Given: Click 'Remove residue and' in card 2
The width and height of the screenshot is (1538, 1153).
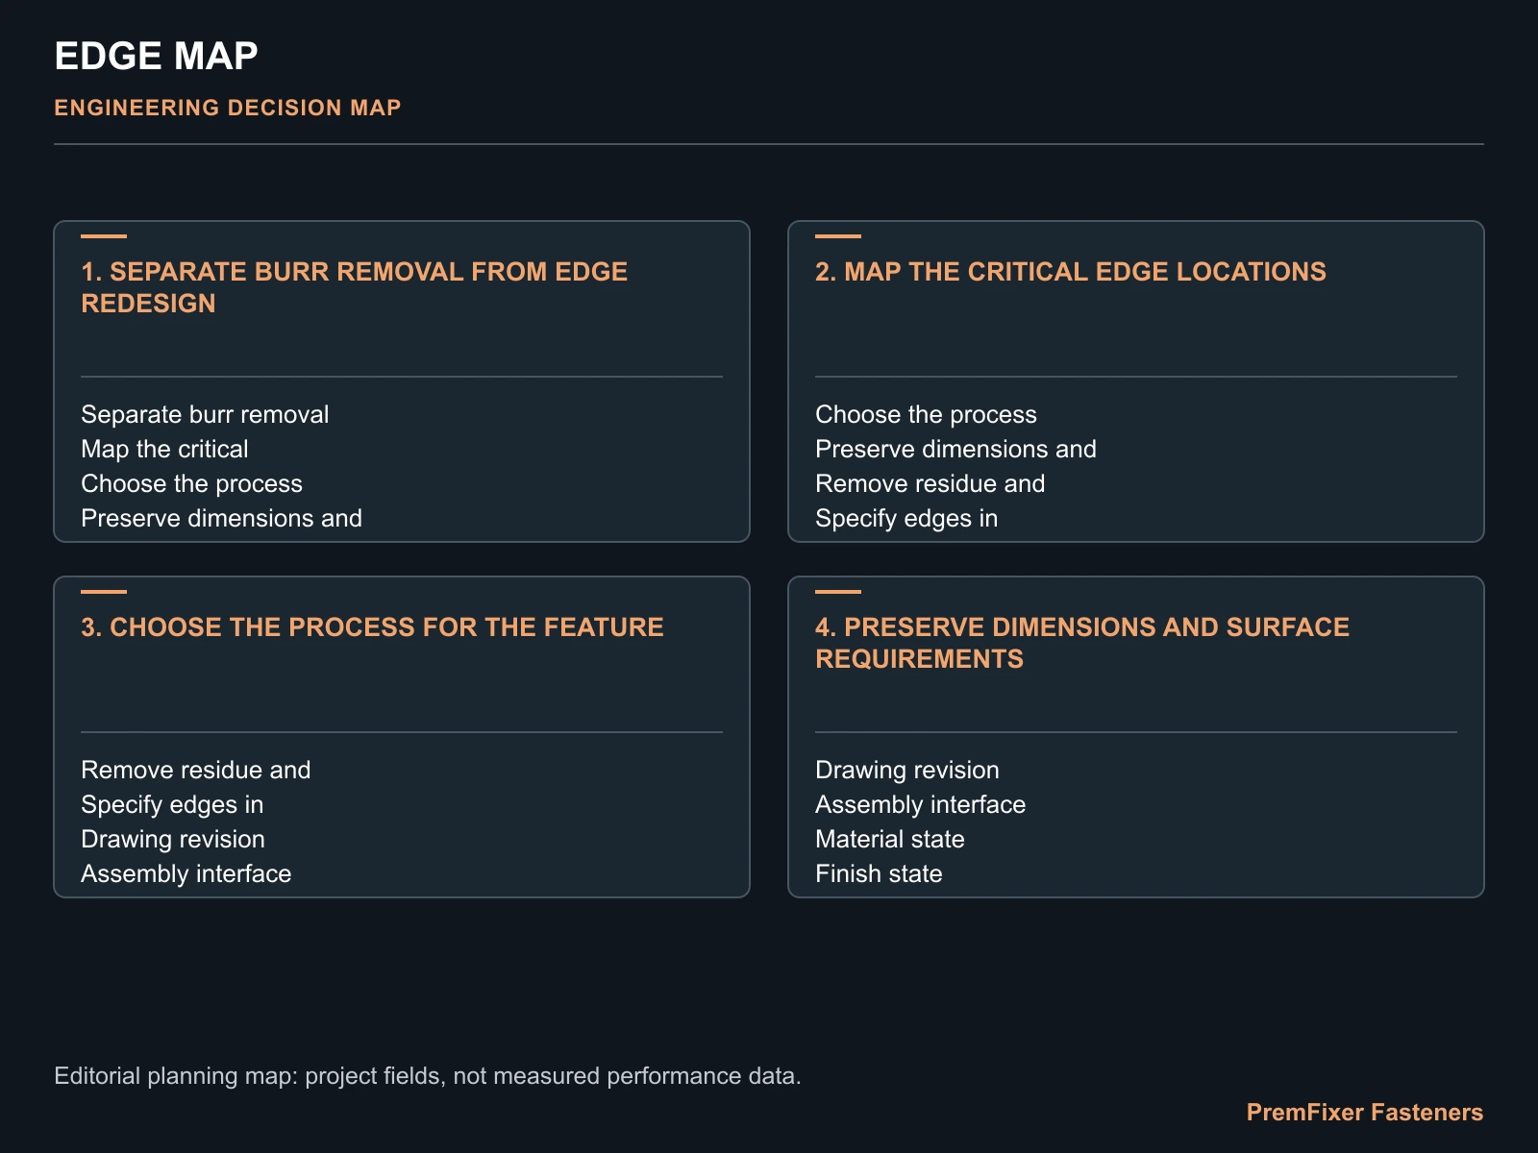Looking at the screenshot, I should (930, 483).
